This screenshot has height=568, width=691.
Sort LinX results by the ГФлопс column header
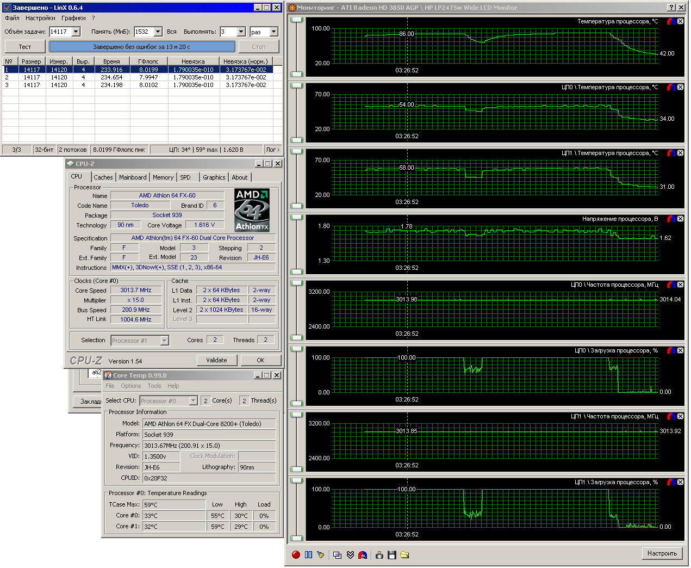point(148,61)
